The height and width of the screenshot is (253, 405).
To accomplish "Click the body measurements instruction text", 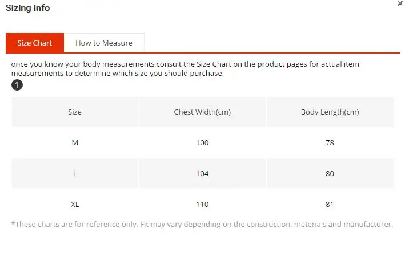I will coord(185,68).
